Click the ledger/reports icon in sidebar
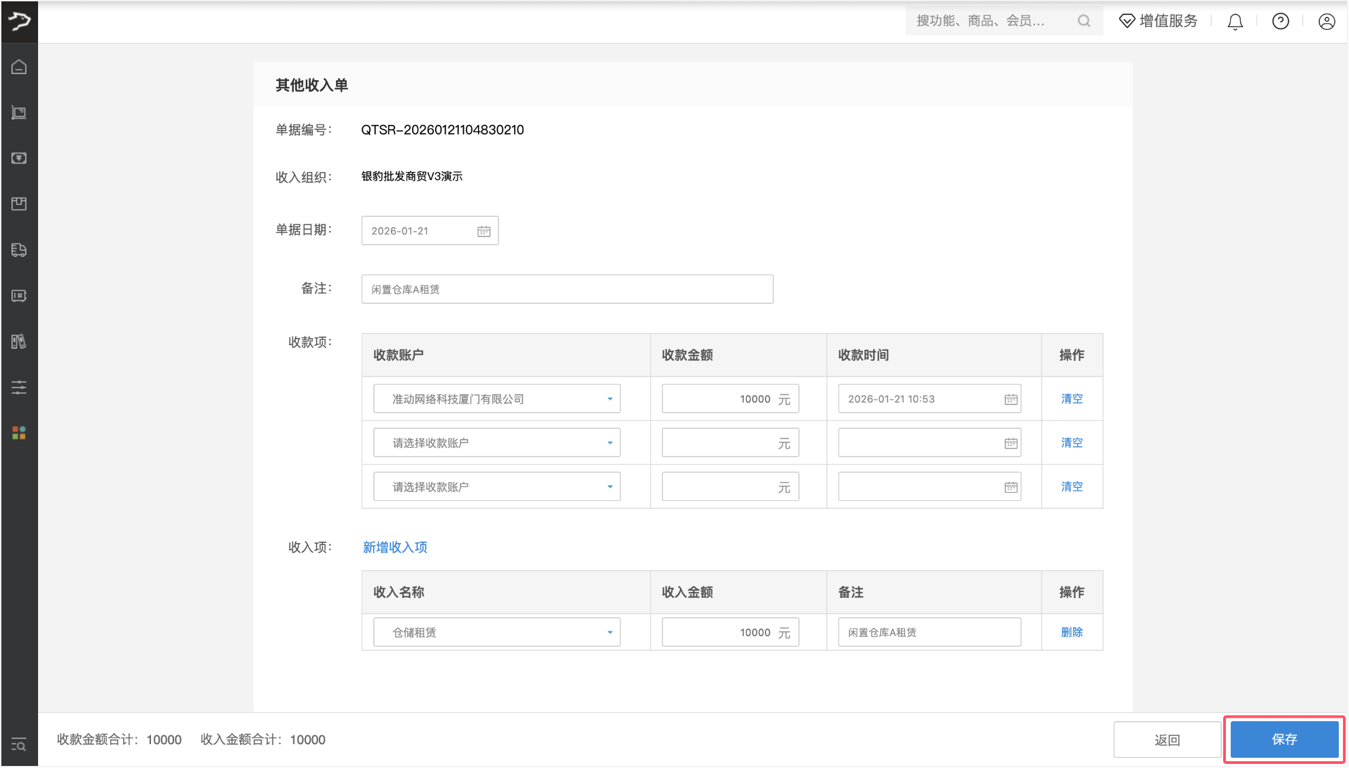Image resolution: width=1349 pixels, height=768 pixels. click(x=19, y=342)
